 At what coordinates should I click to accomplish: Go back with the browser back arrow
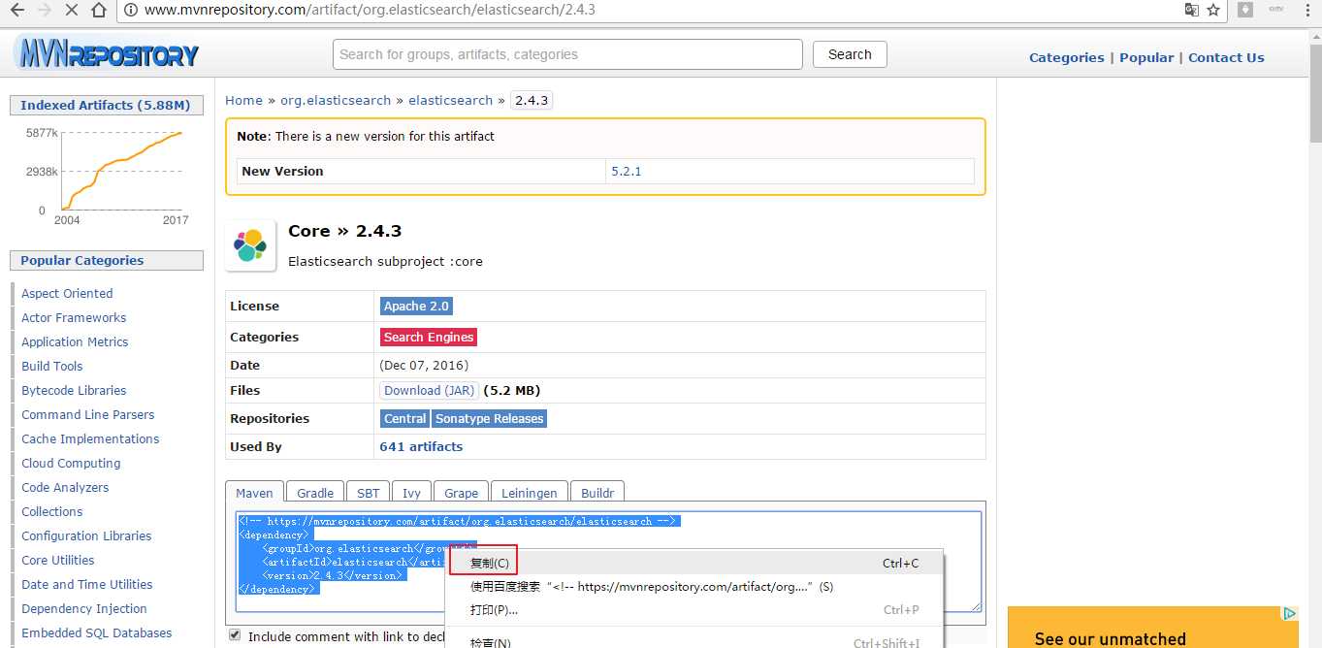coord(16,10)
